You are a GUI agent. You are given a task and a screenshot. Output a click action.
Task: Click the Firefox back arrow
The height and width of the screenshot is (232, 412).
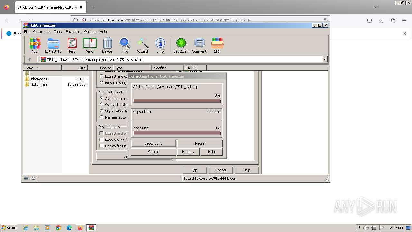pos(8,21)
